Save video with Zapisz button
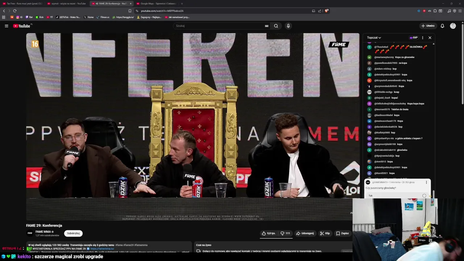464x261 pixels. 342,233
